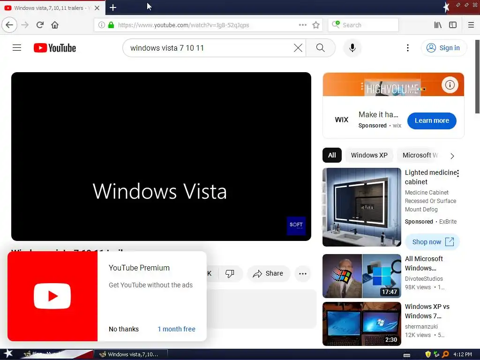Click the YouTube Premium red logo
Image resolution: width=480 pixels, height=360 pixels.
pyautogui.click(x=52, y=296)
